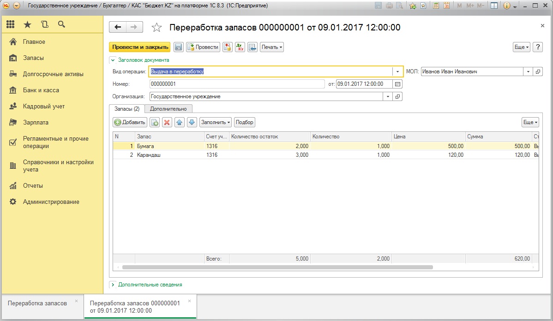This screenshot has width=553, height=321.
Task: Open the calendar icon in the title bar
Action: [x=446, y=6]
